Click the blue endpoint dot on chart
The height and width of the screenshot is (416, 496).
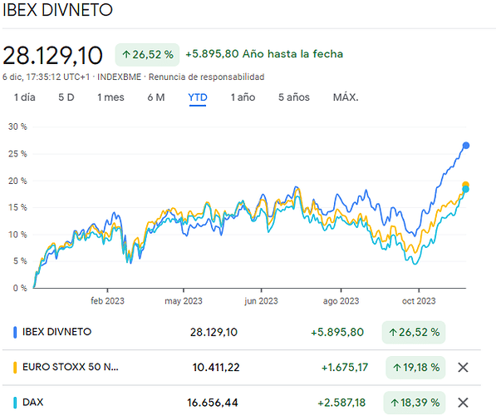465,146
